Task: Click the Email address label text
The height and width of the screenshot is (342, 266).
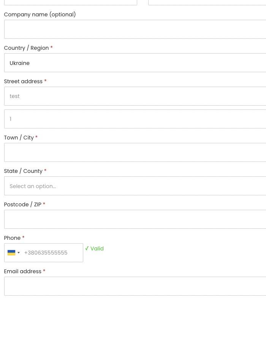Action: click(x=23, y=271)
